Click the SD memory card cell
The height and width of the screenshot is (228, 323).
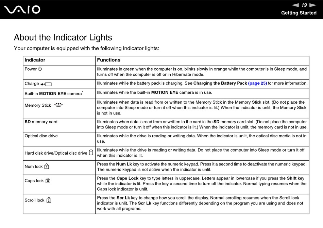[x=59, y=125]
